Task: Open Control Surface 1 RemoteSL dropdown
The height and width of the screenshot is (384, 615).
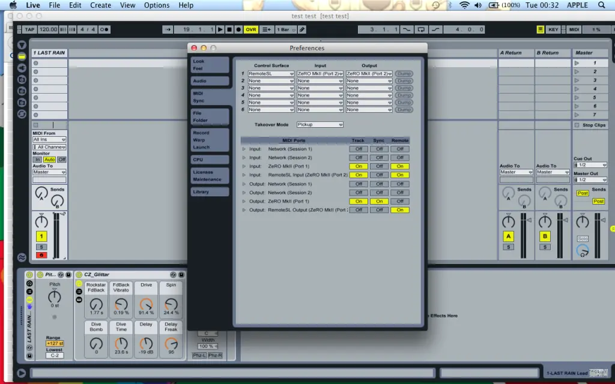Action: [271, 74]
